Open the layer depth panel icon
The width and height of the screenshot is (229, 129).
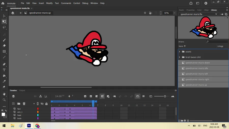(x=13, y=96)
